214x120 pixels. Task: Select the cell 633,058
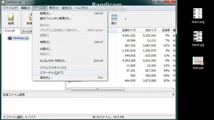pyautogui.click(x=150, y=56)
